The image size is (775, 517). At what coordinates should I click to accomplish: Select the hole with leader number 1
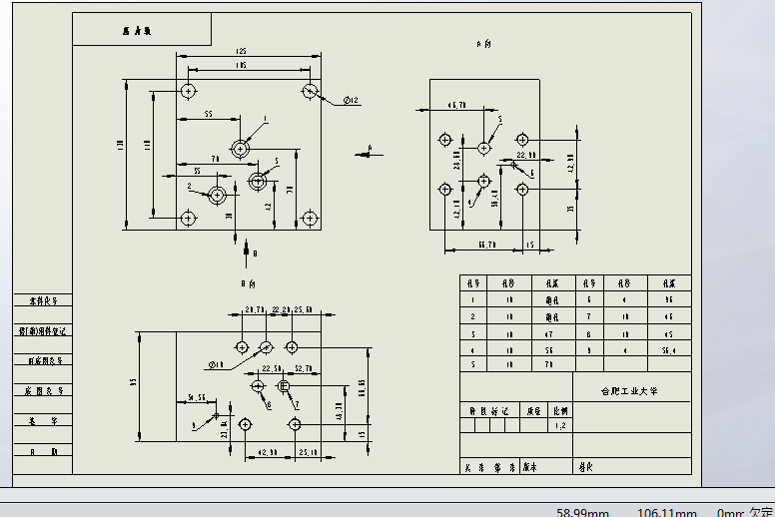[x=241, y=149]
